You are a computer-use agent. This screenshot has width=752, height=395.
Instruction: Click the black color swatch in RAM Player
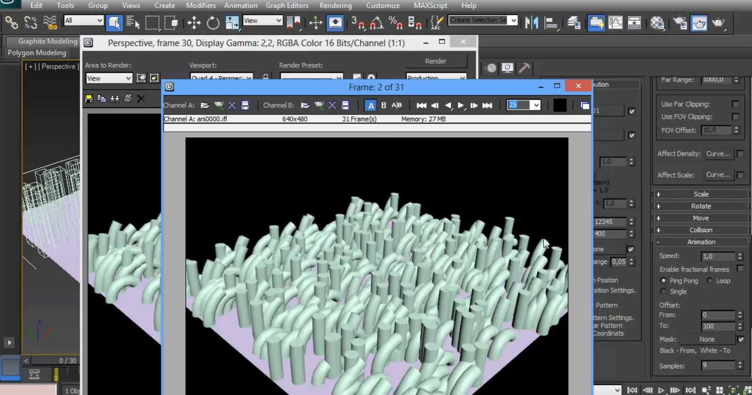click(x=560, y=105)
